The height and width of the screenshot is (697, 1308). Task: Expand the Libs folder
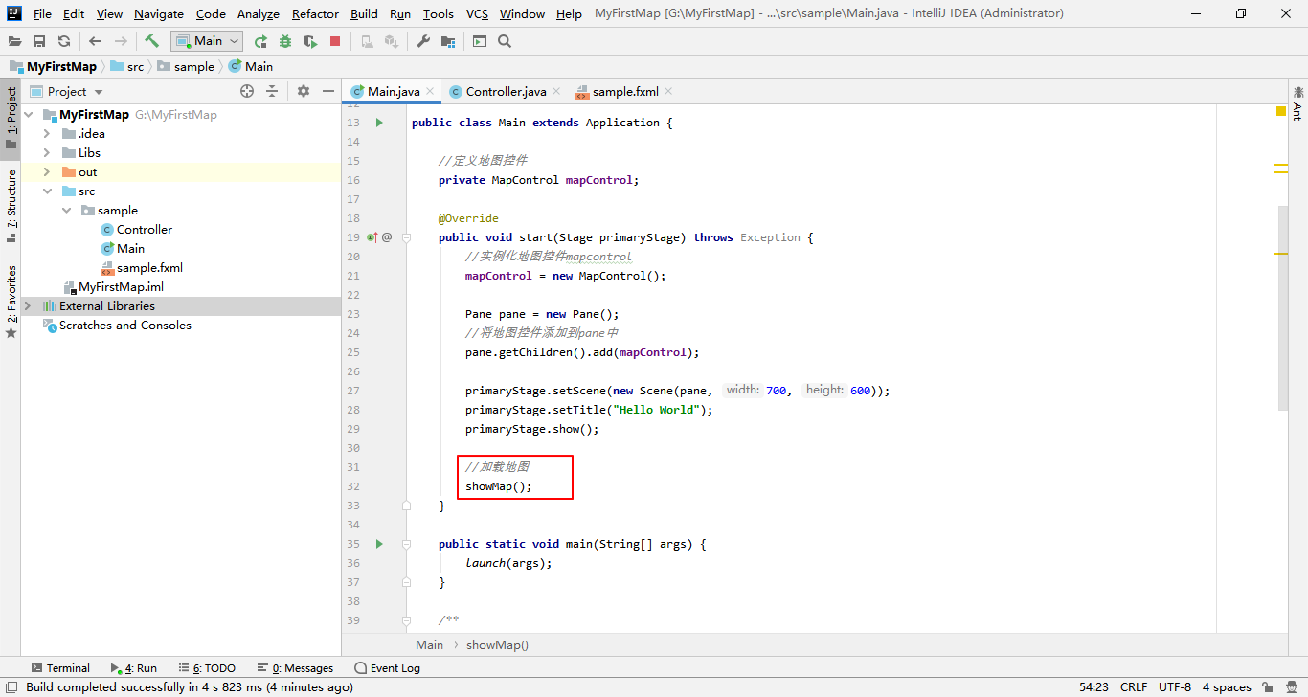click(x=47, y=153)
